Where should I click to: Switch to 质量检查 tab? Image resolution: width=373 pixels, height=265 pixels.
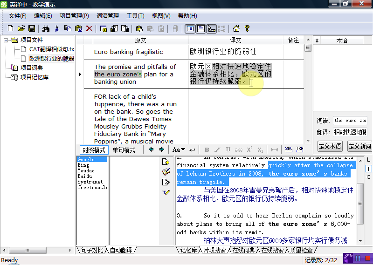pos(301,250)
